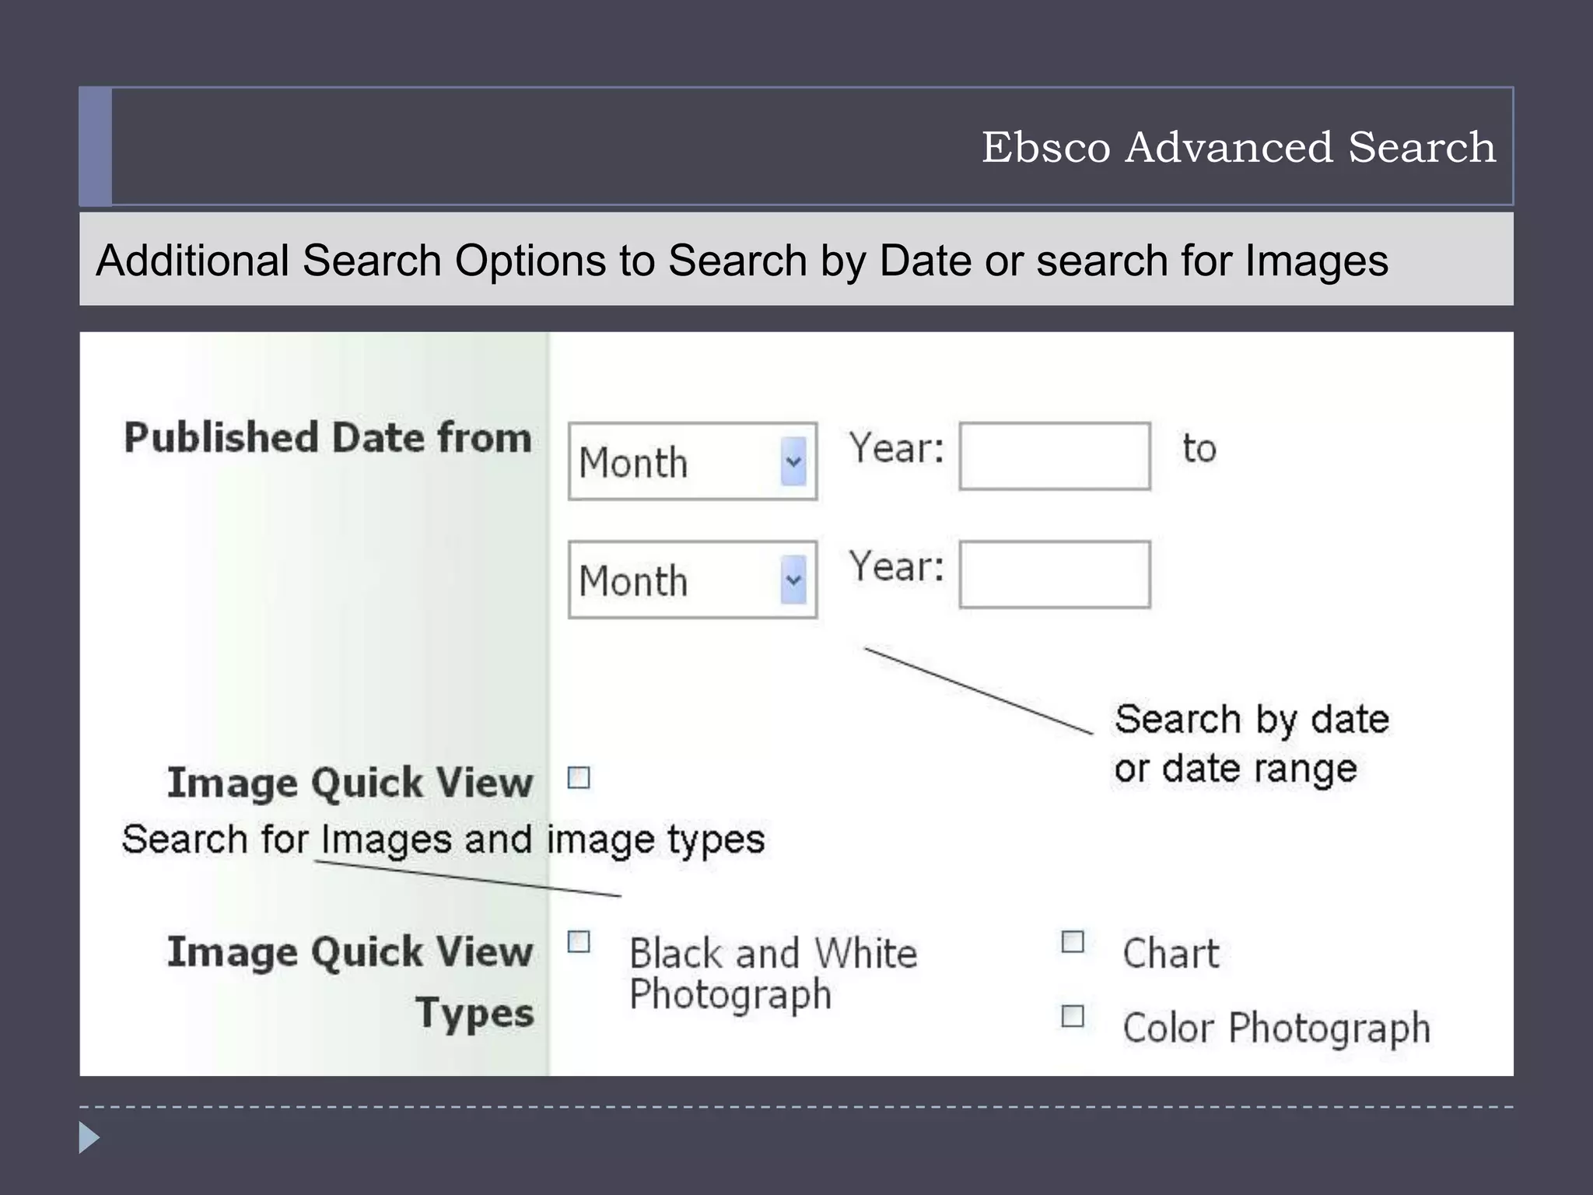Viewport: 1593px width, 1195px height.
Task: Click the 'to' text after the first Year field
Action: point(1199,448)
